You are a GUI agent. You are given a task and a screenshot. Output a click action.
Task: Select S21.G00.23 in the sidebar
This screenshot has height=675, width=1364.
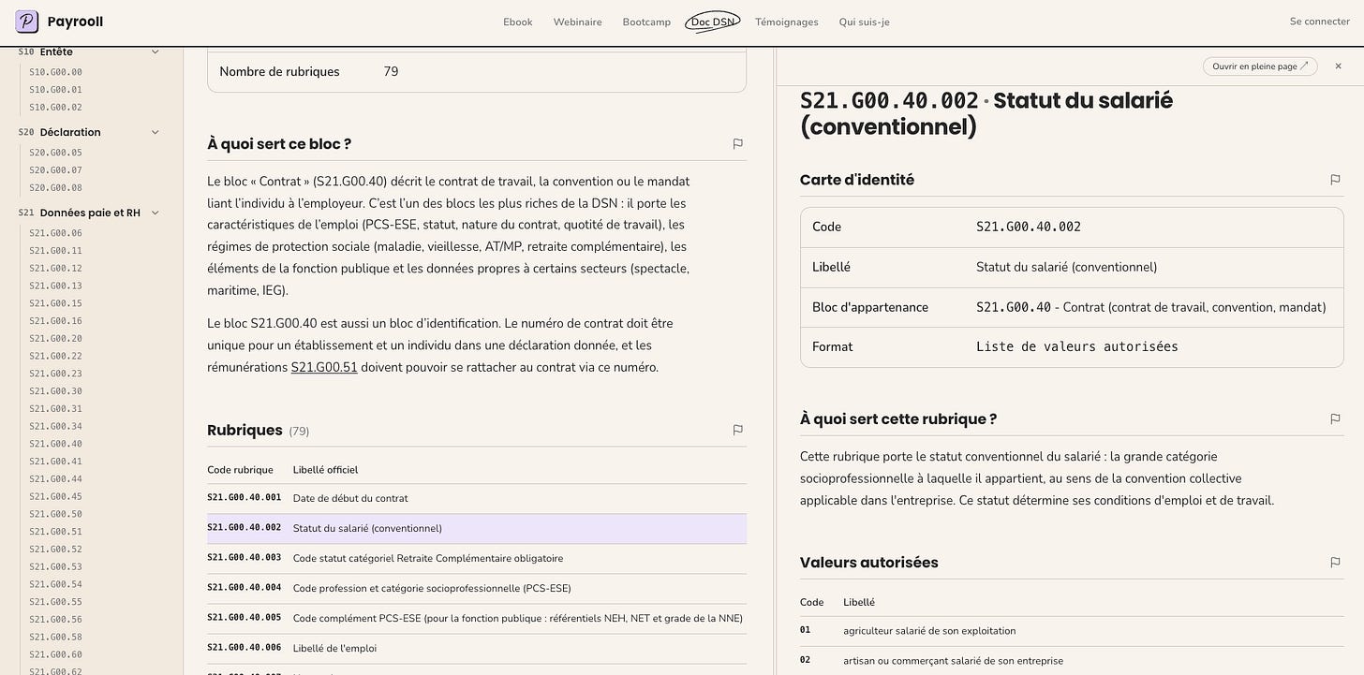point(55,374)
